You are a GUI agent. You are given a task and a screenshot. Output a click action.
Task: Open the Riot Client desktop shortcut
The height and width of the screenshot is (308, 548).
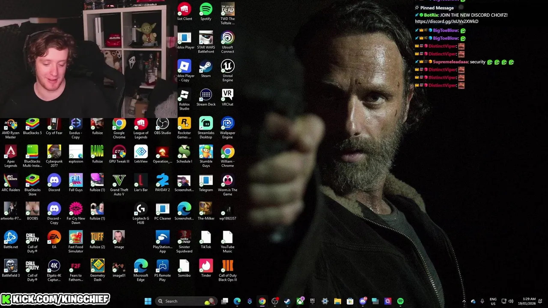tap(185, 12)
